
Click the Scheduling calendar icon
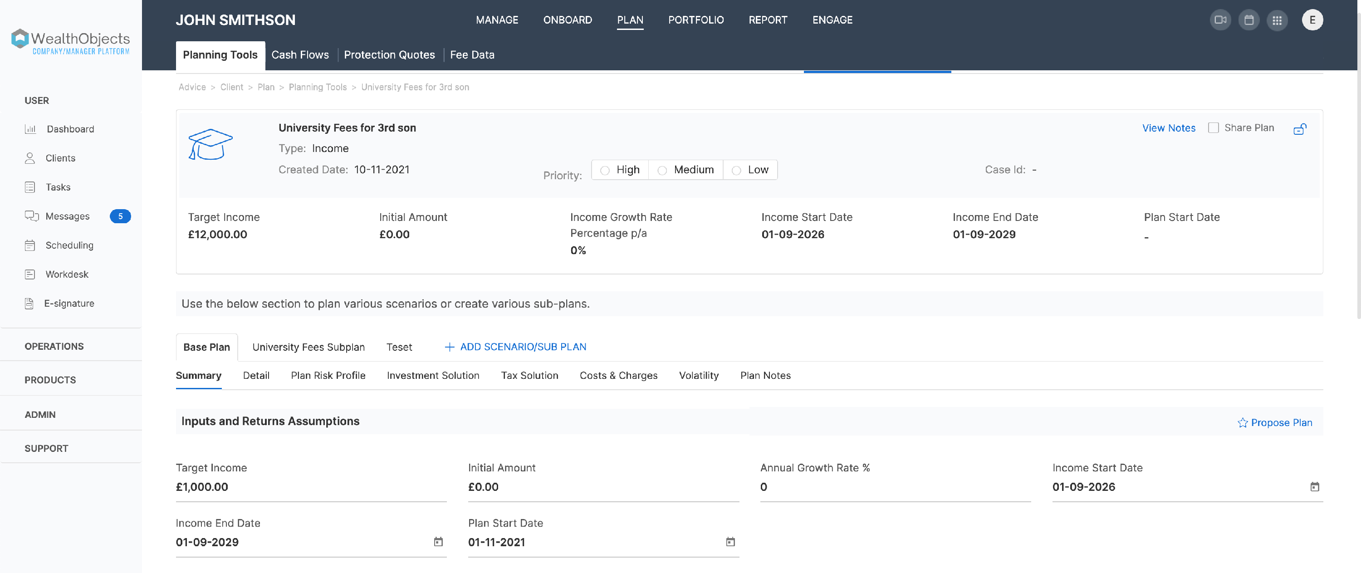[29, 245]
